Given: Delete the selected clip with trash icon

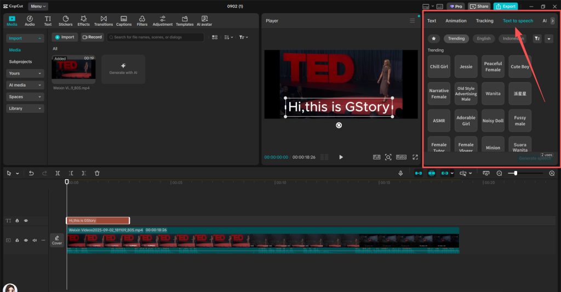Looking at the screenshot, I should pos(97,173).
